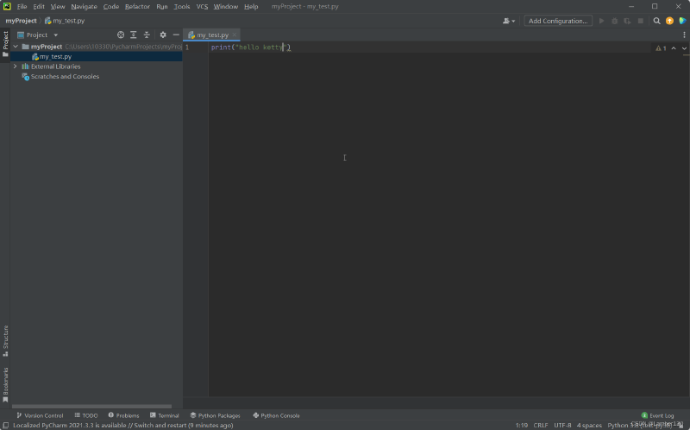Hide the Project panel via minus icon
Viewport: 690px width, 430px height.
tap(176, 35)
